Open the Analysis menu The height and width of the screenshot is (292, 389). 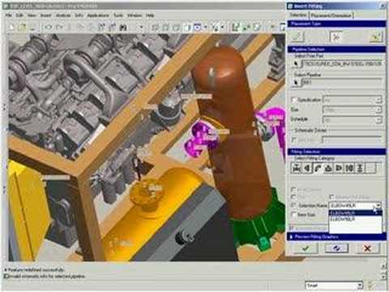pos(63,15)
